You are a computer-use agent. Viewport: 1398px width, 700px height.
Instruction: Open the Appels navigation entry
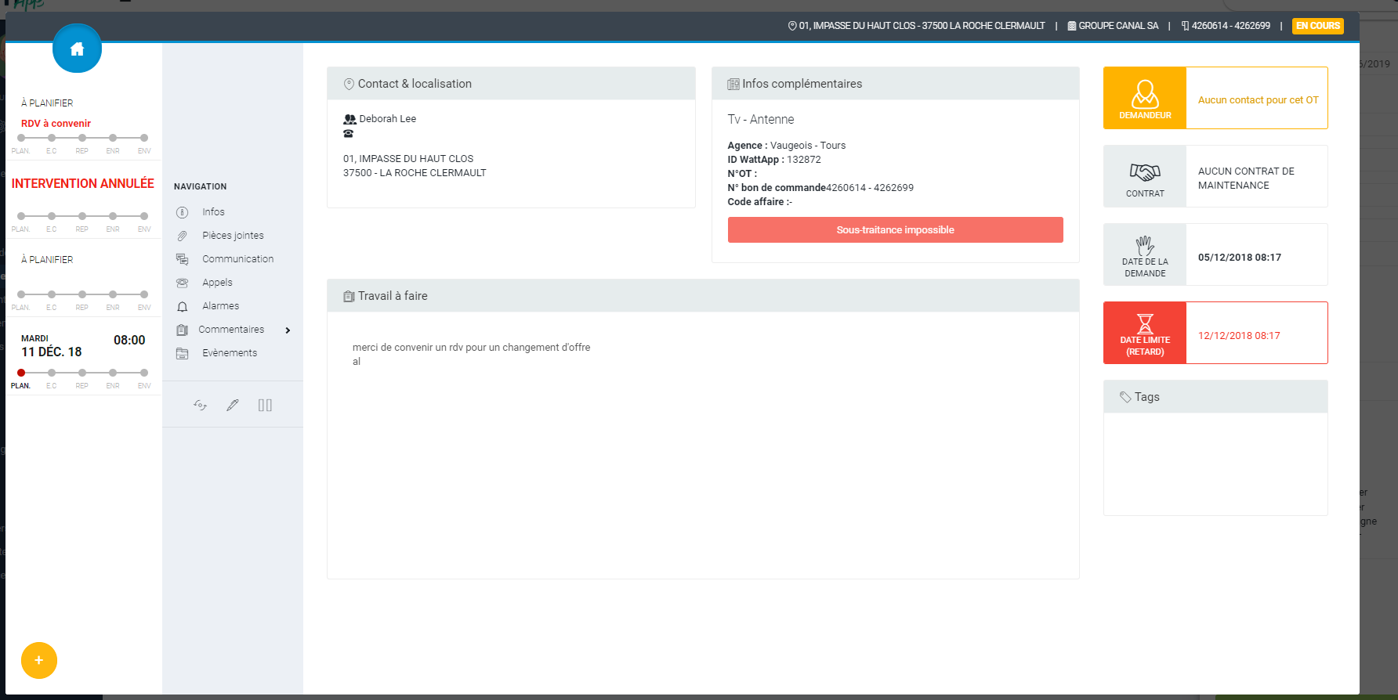(217, 283)
